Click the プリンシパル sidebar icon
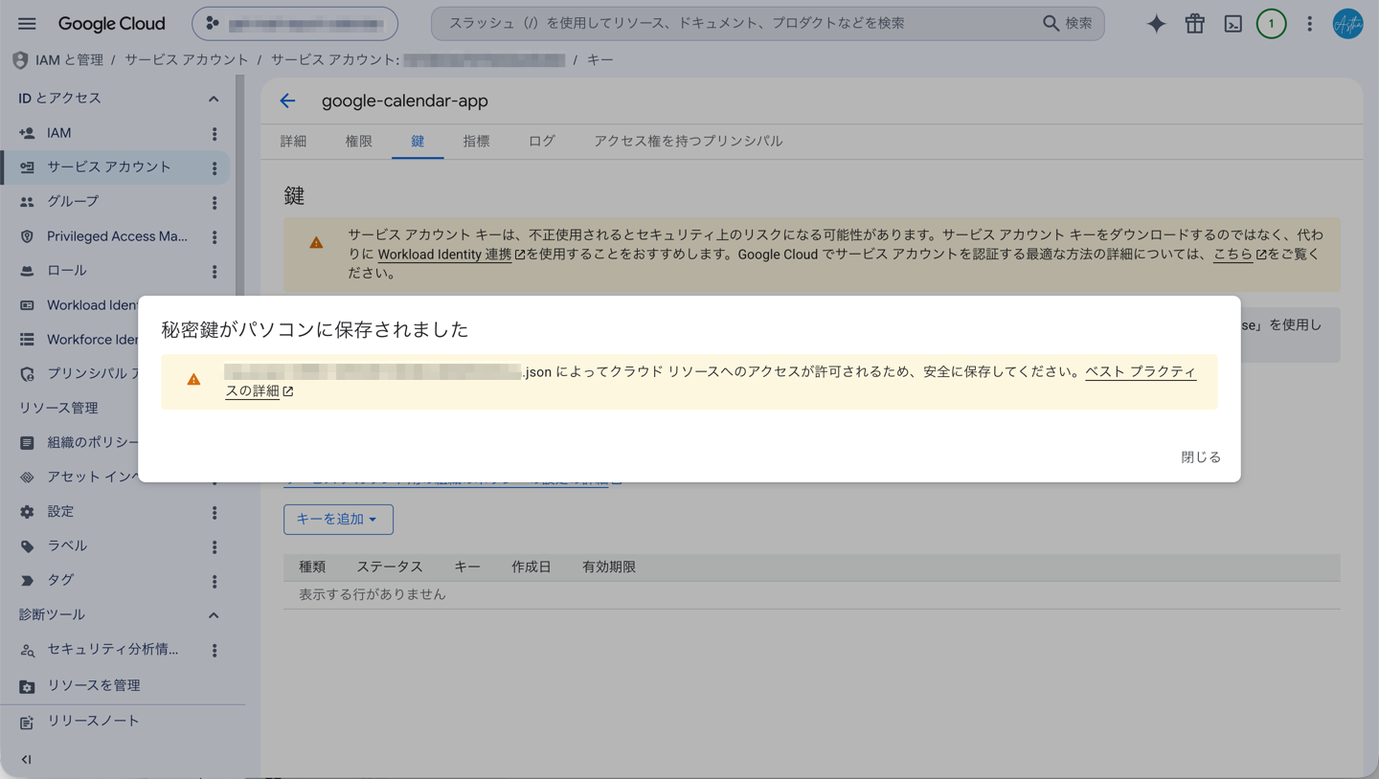 (x=27, y=374)
